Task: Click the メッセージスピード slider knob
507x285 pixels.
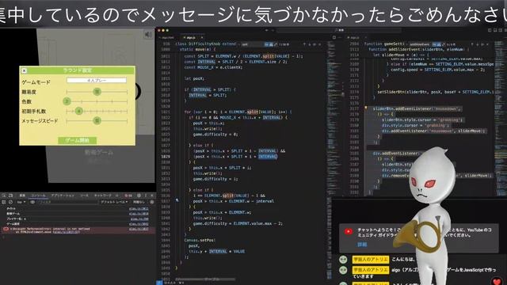Action: click(x=97, y=121)
